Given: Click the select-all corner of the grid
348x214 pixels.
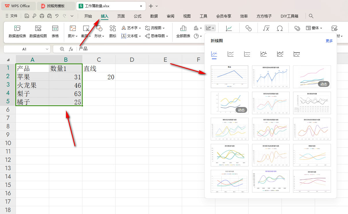Looking at the screenshot, I should point(8,60).
